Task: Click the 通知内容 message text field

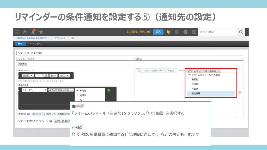Action: point(51,114)
